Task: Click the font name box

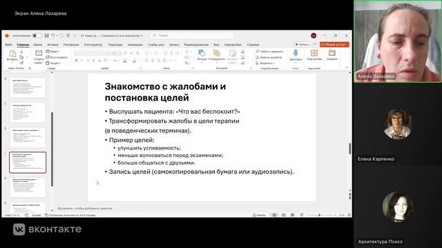Action: pos(92,53)
